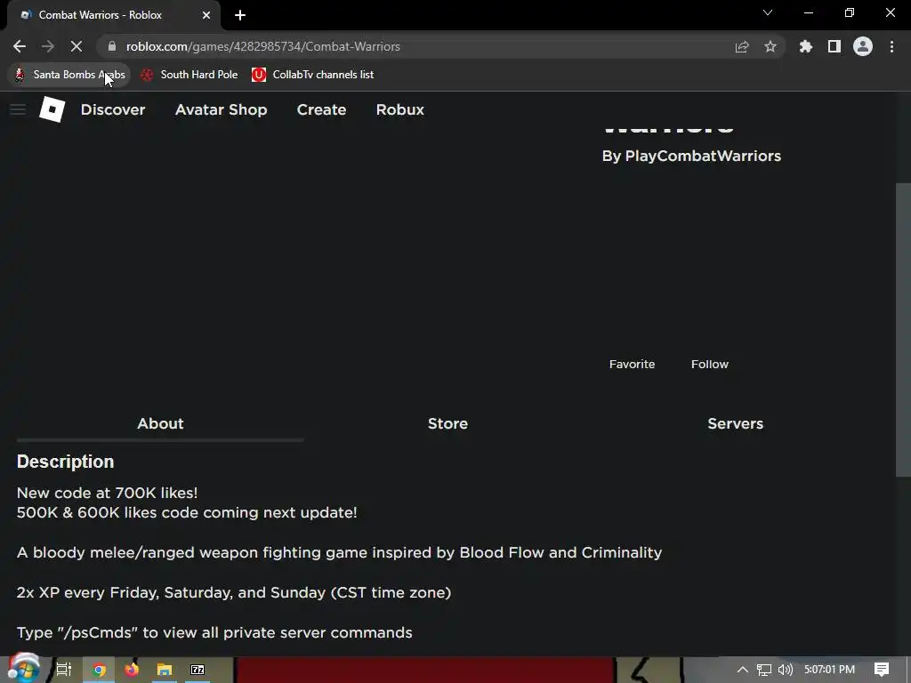The width and height of the screenshot is (911, 683).
Task: Click the page vertical scrollbar thumb
Action: click(903, 330)
